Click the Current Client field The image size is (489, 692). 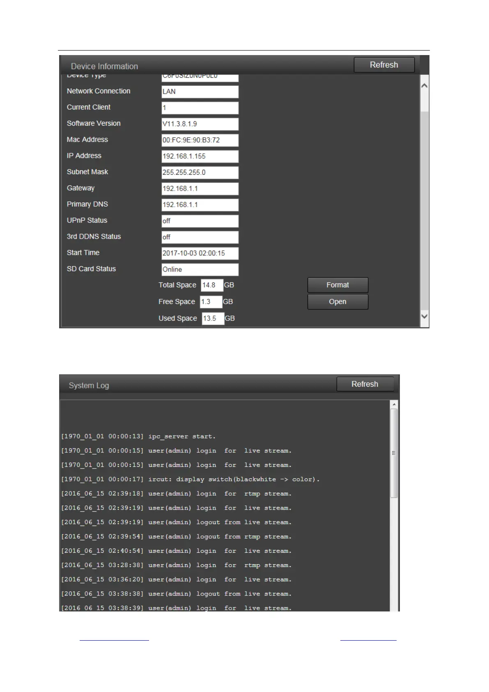pyautogui.click(x=200, y=108)
